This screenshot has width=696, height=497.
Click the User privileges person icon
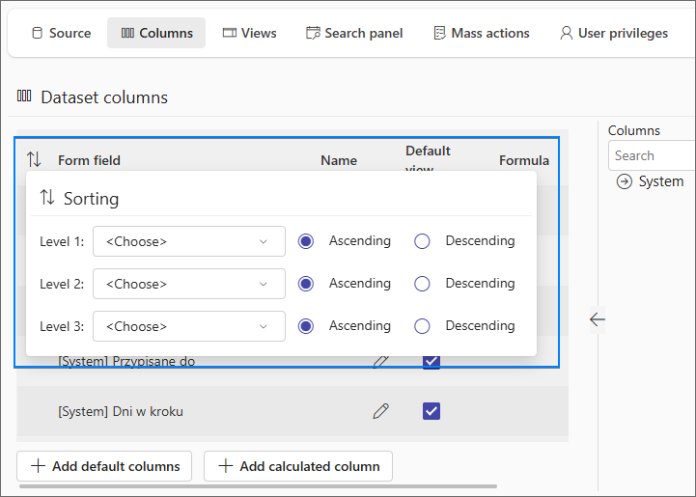(x=566, y=33)
